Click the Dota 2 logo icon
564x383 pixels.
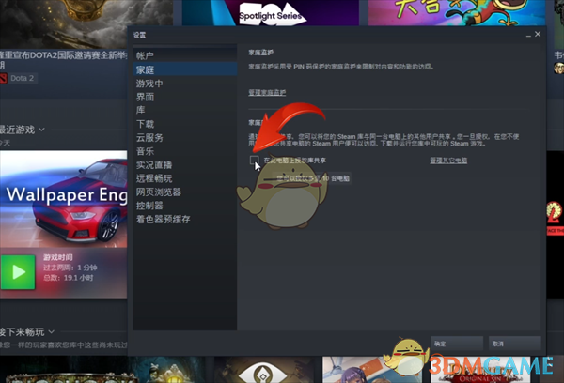[x=4, y=78]
